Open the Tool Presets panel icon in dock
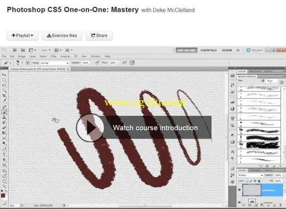The height and width of the screenshot is (209, 286). tap(232, 175)
